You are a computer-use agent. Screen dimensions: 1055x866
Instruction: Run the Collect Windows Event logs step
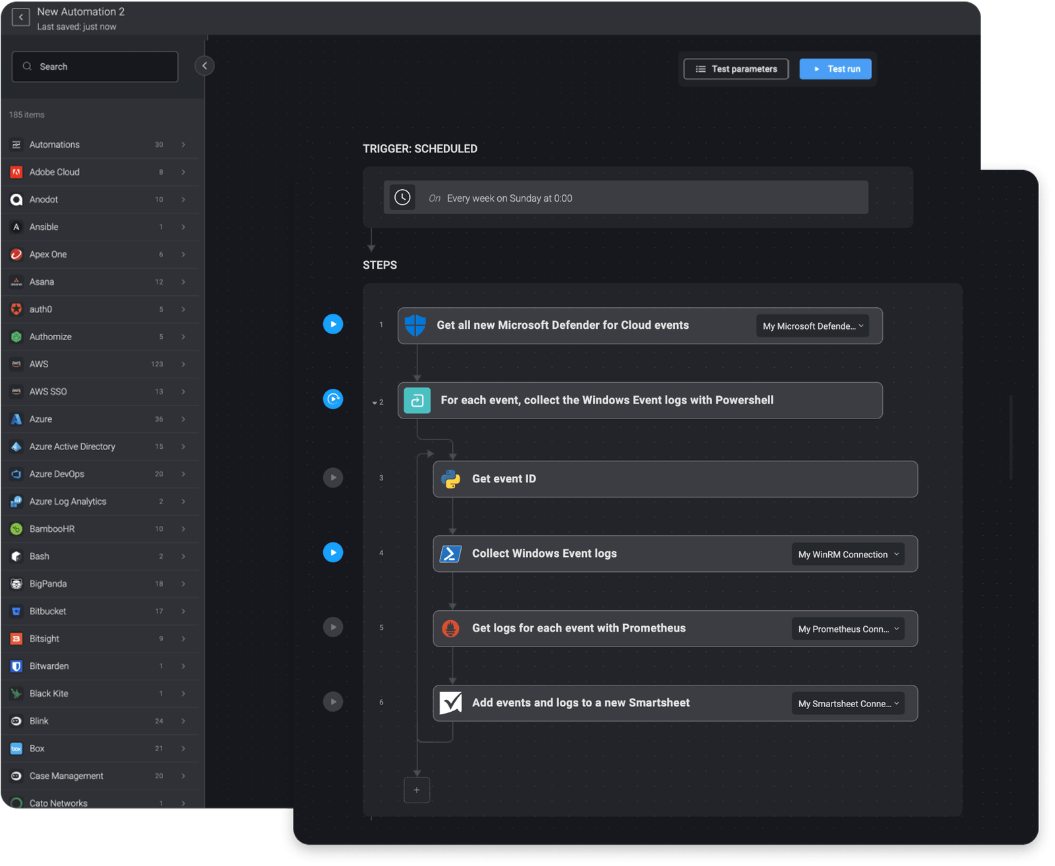point(333,552)
